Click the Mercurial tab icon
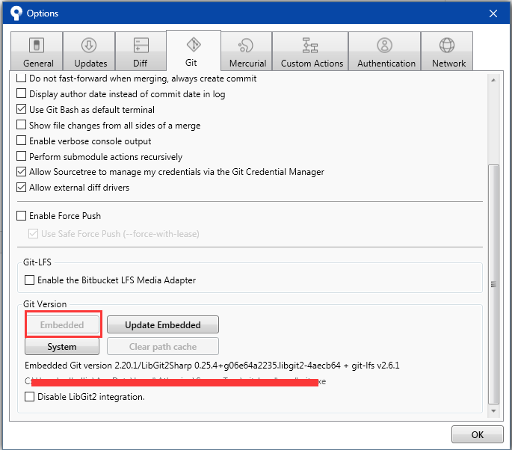This screenshot has height=450, width=512. 246,45
